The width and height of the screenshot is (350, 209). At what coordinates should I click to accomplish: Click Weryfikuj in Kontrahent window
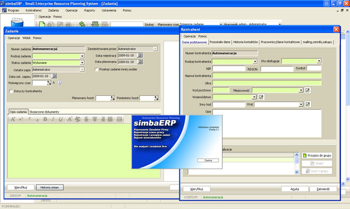click(196, 189)
